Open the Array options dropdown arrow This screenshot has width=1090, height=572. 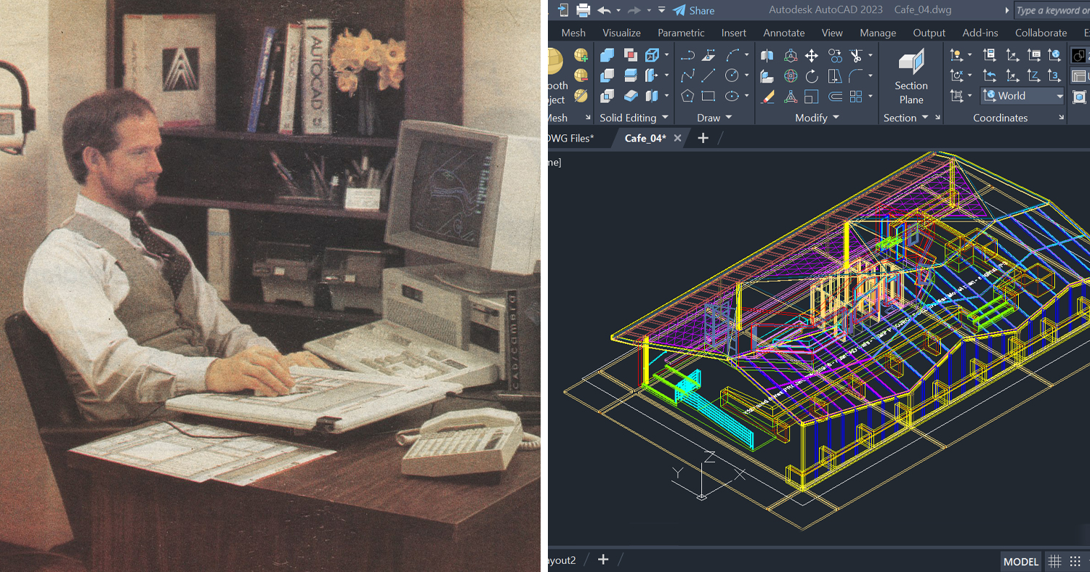[x=871, y=96]
